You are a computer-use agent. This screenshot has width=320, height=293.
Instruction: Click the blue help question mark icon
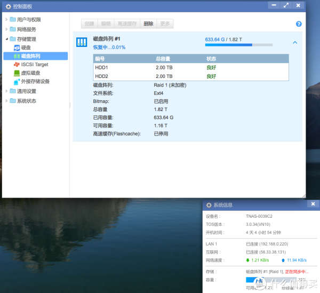pyautogui.click(x=299, y=25)
